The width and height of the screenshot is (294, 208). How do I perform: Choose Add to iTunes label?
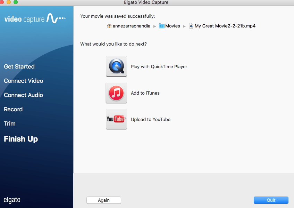(145, 93)
